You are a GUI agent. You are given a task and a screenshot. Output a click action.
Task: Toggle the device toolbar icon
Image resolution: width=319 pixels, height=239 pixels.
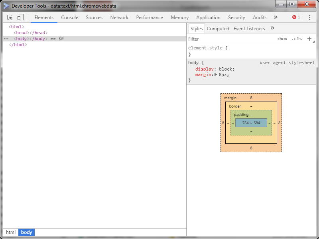point(20,17)
